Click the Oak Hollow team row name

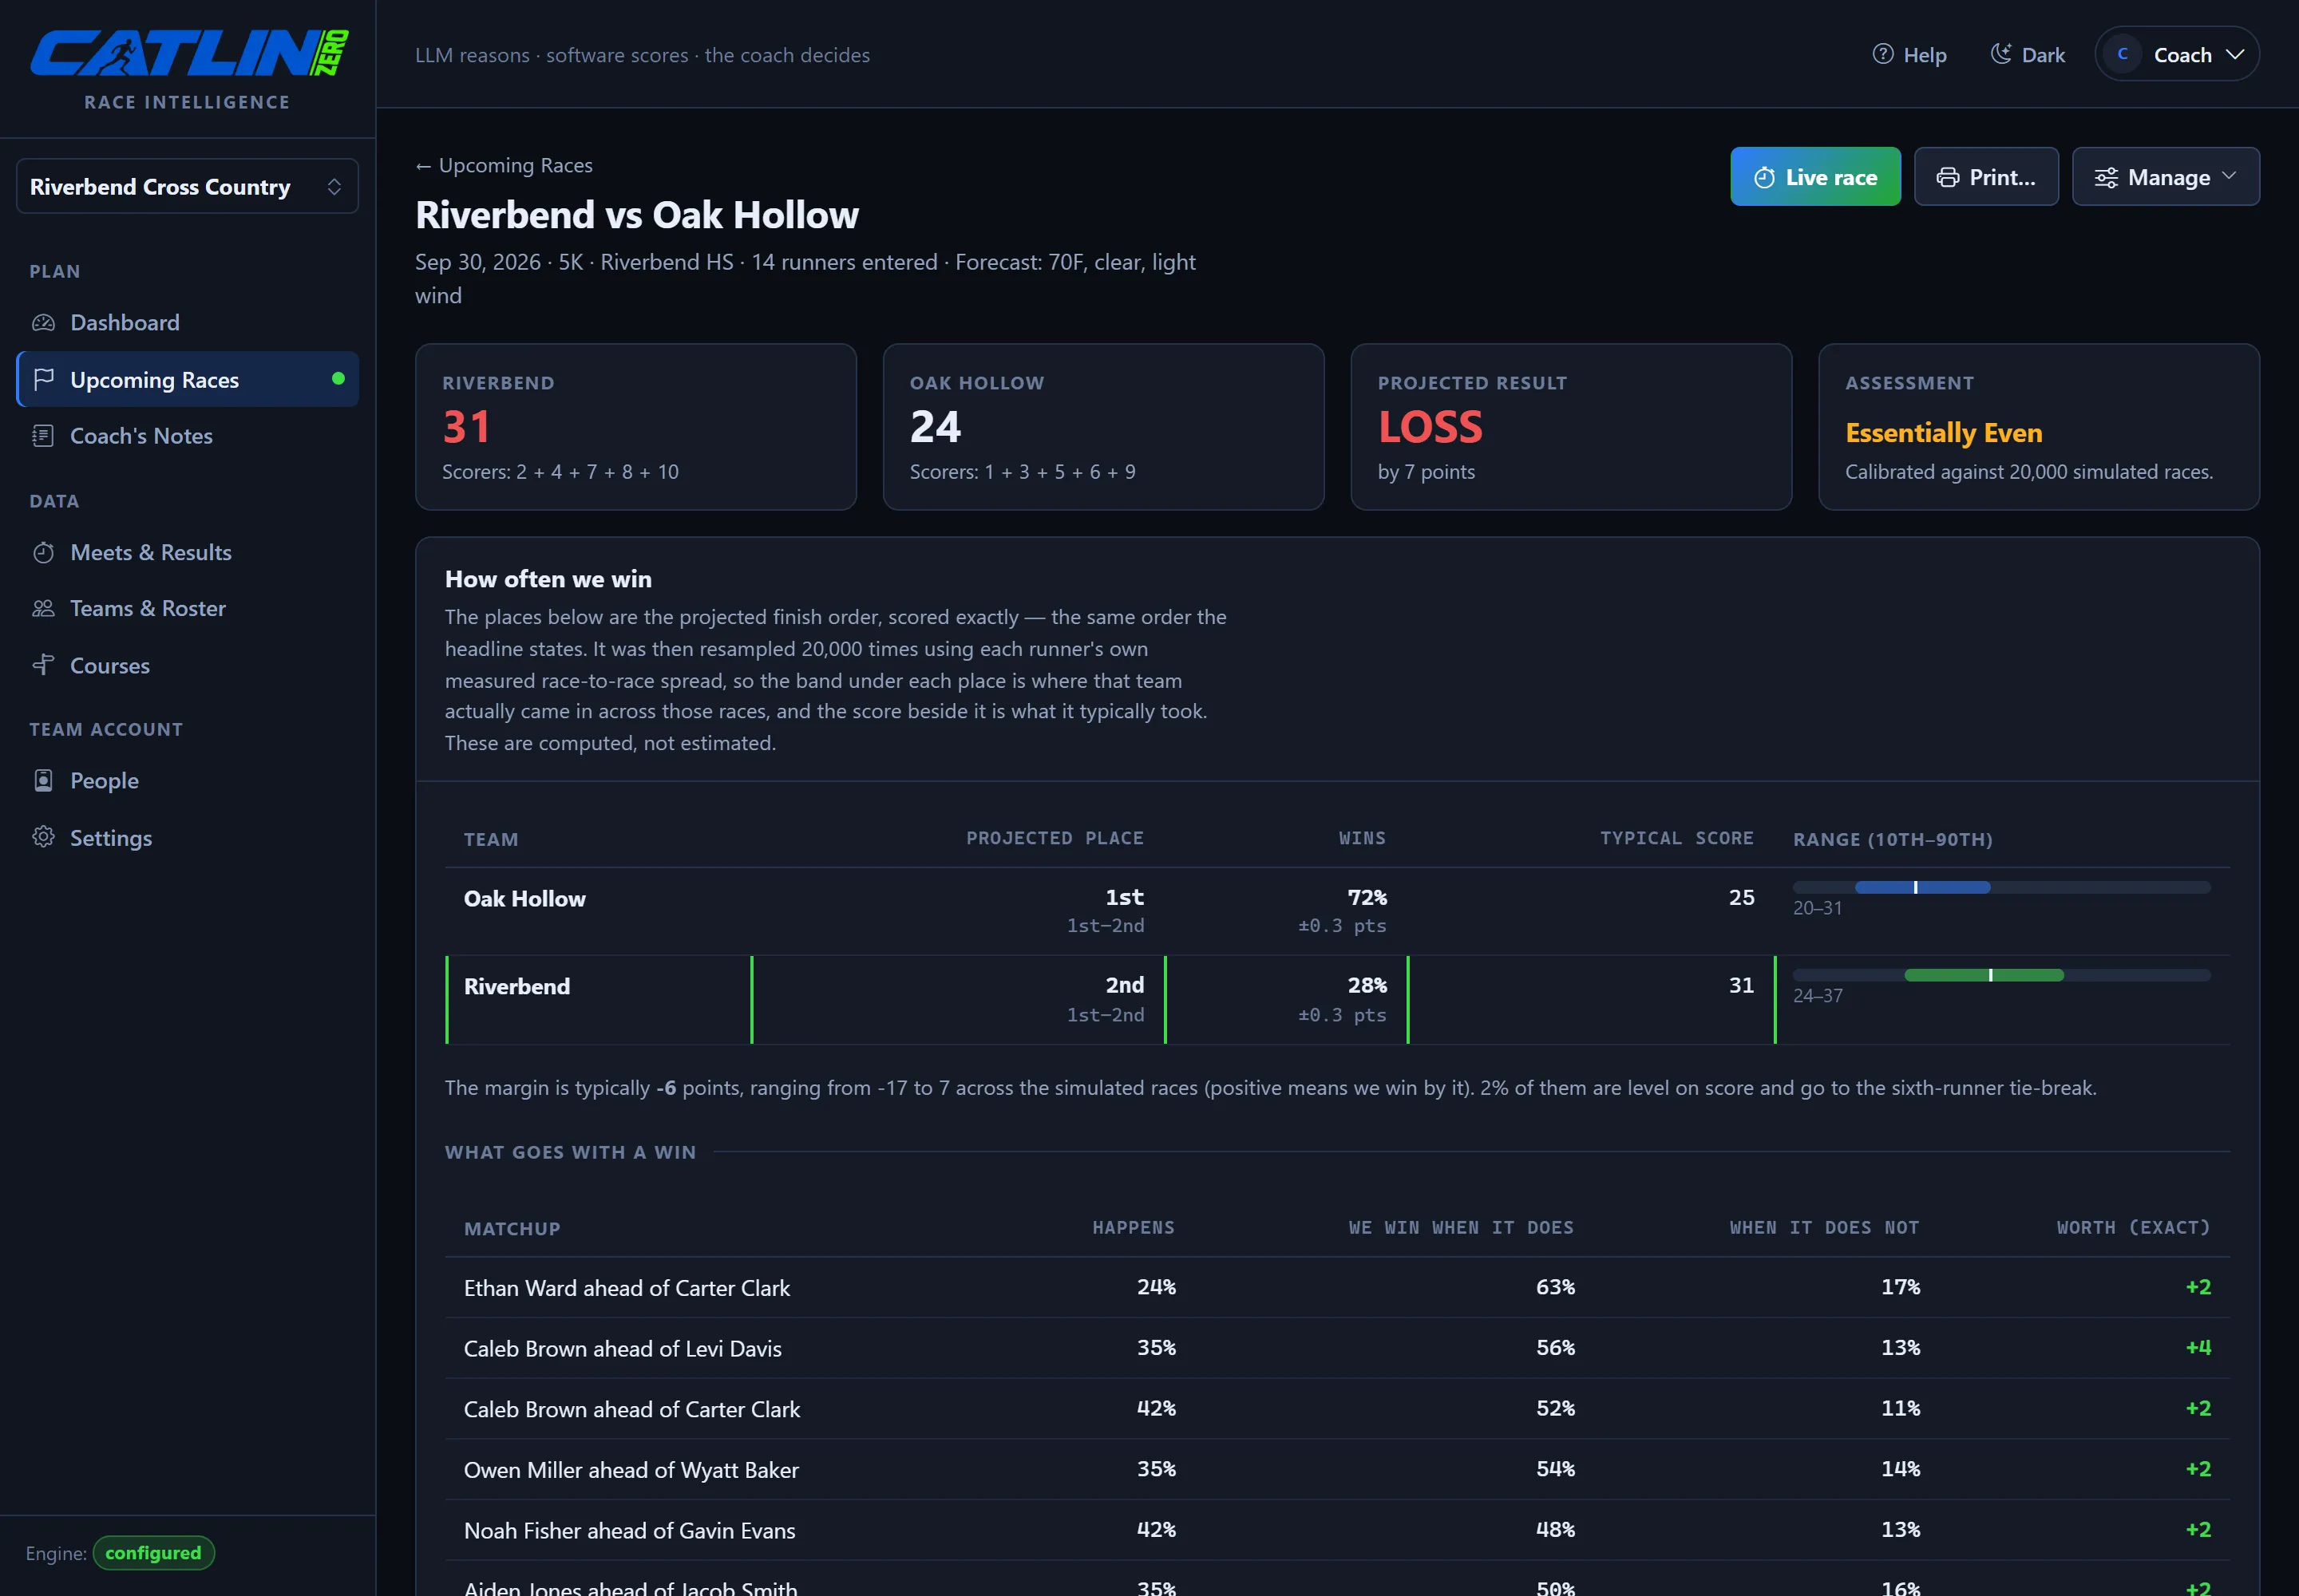pos(524,898)
